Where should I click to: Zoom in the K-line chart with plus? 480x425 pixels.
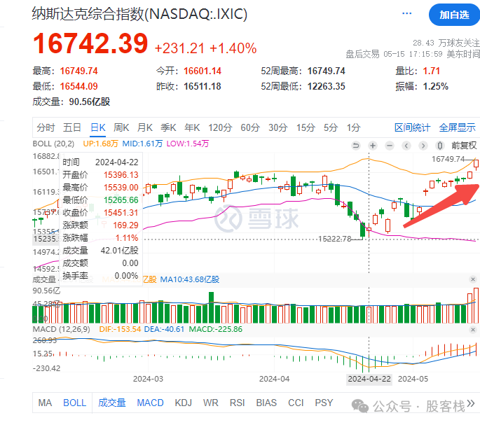[373, 146]
